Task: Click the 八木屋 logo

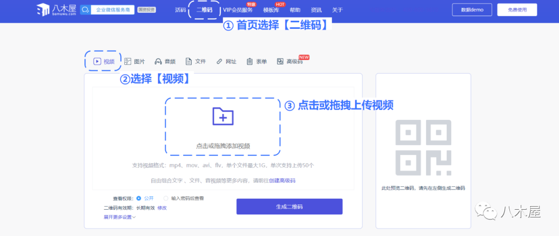Action: point(56,10)
